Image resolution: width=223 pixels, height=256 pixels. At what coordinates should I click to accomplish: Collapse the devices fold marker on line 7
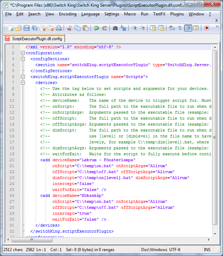pyautogui.click(x=23, y=83)
